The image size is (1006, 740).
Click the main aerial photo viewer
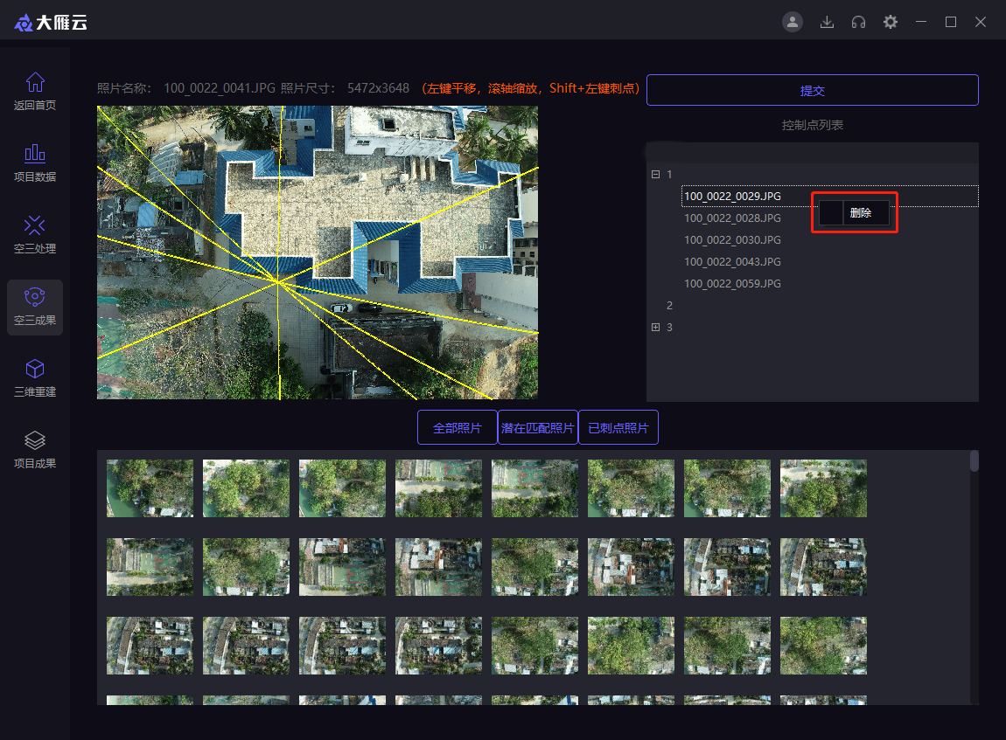(318, 252)
